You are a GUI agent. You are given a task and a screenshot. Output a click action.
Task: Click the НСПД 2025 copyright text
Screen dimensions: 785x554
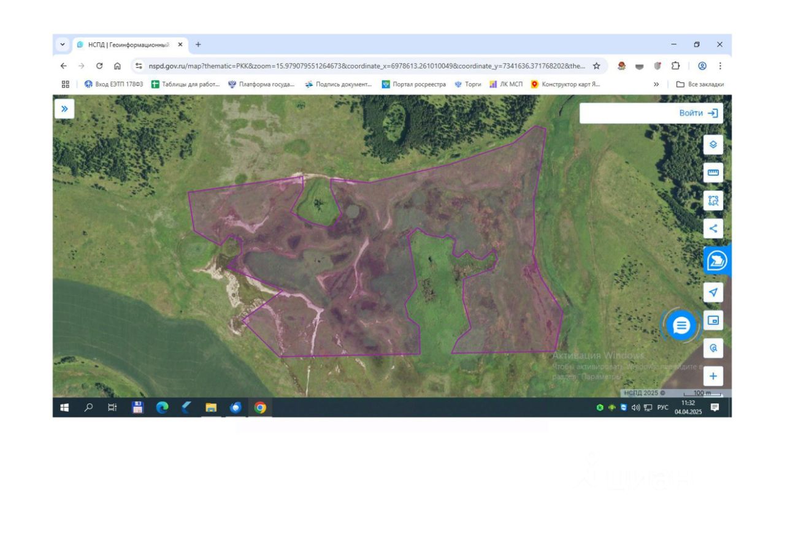click(x=645, y=393)
